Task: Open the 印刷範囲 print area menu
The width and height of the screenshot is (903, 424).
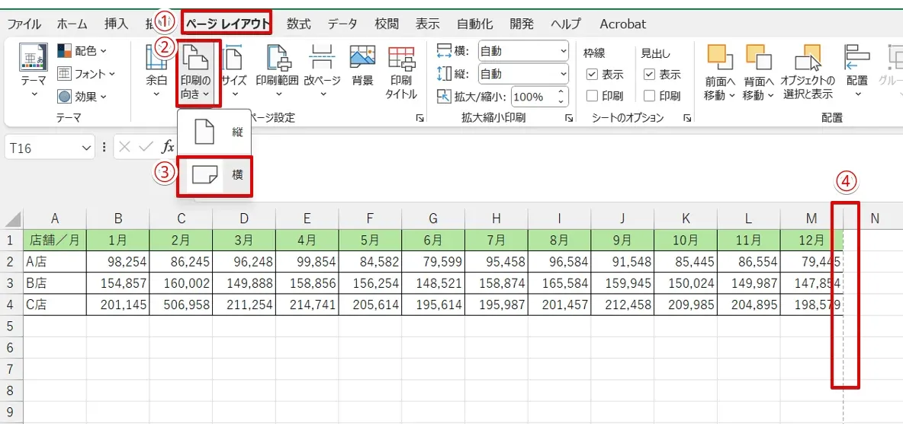Action: [x=277, y=71]
